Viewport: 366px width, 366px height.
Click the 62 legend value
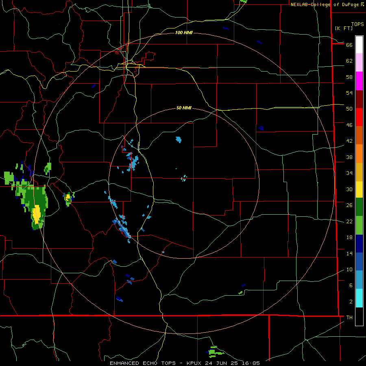point(349,61)
